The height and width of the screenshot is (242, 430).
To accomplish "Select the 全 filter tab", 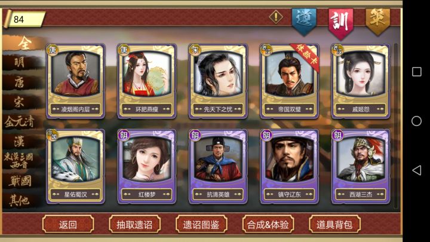I will [24, 43].
